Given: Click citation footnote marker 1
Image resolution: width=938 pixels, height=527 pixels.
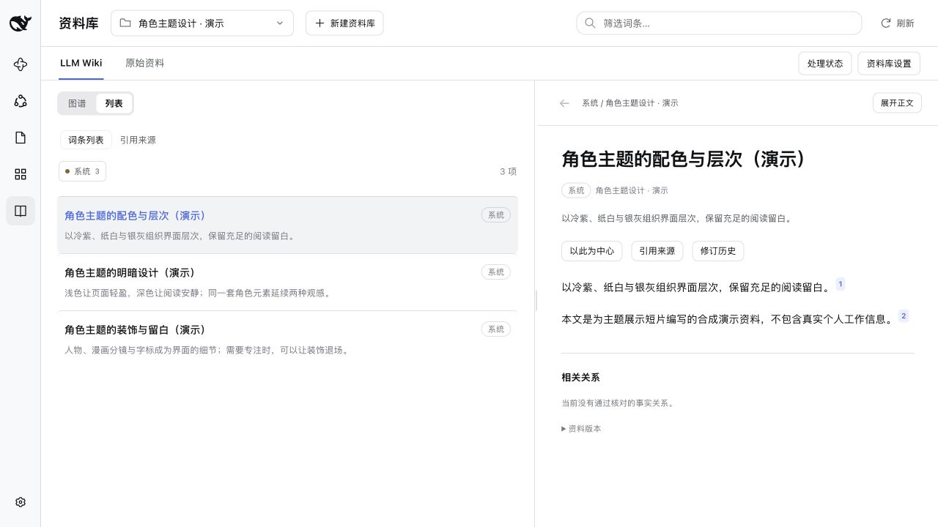Looking at the screenshot, I should (841, 284).
